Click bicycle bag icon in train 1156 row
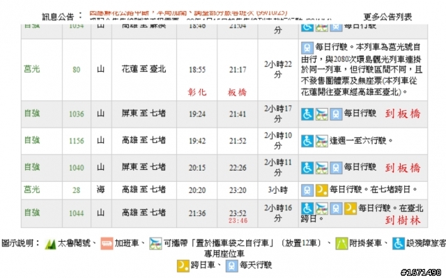 [321, 141]
